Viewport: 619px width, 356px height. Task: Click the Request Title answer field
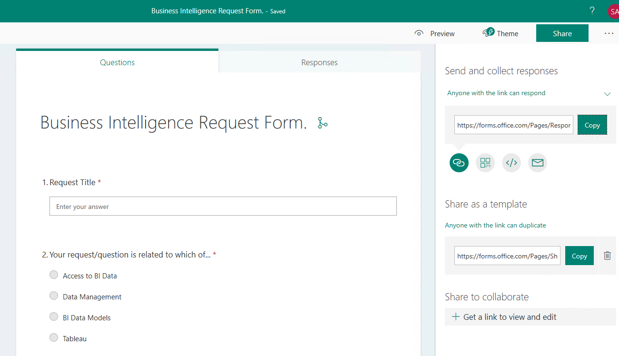(223, 207)
